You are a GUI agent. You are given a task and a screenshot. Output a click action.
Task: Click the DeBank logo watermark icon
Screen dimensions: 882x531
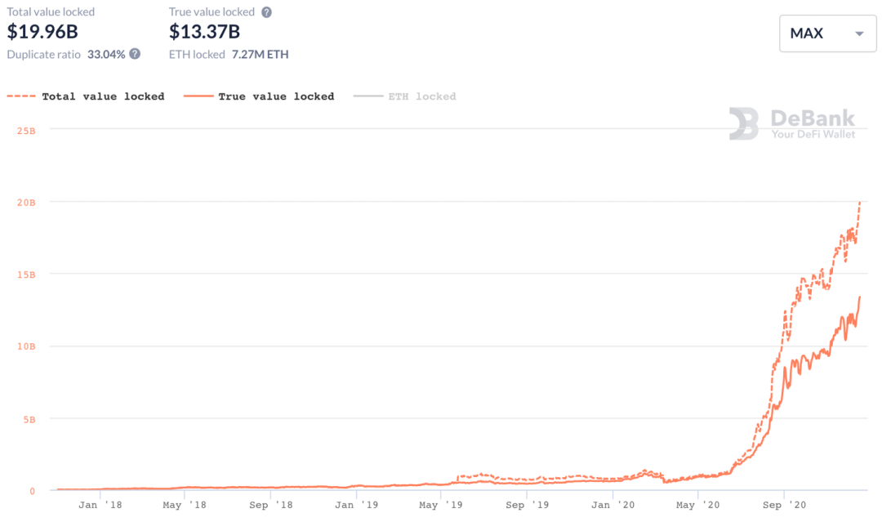(x=744, y=123)
